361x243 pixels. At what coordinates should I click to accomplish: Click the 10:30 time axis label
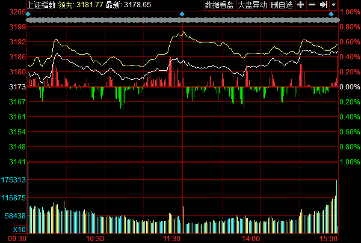point(96,238)
